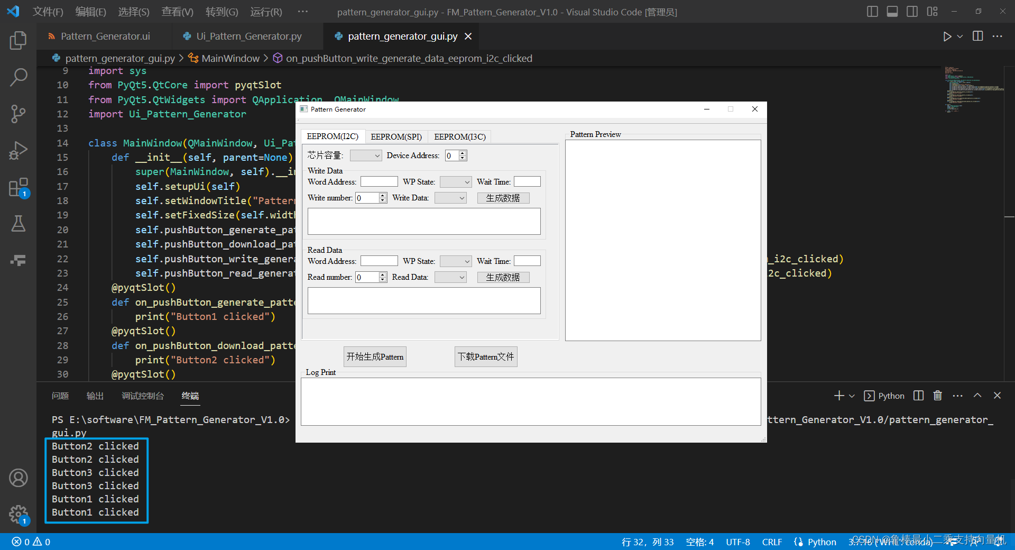Maximize the terminal panel with chevron
This screenshot has height=550, width=1015.
977,395
